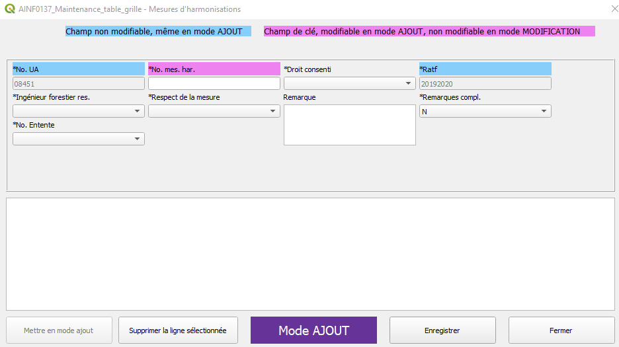This screenshot has height=347, width=619.
Task: Expand the No. Entente dropdown list
Action: [79, 139]
